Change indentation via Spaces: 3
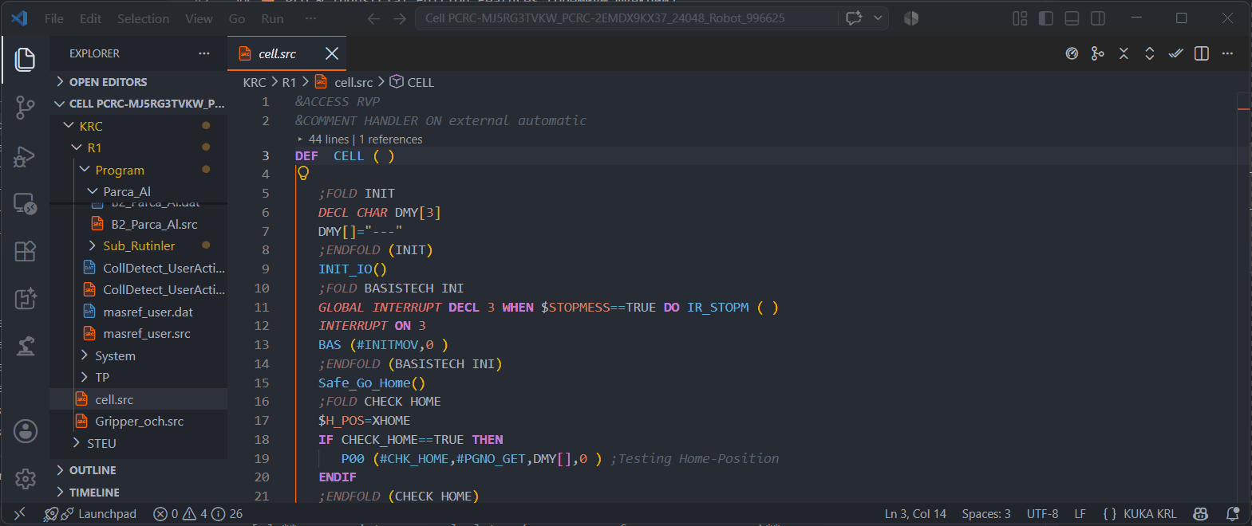The height and width of the screenshot is (526, 1252). click(x=986, y=514)
